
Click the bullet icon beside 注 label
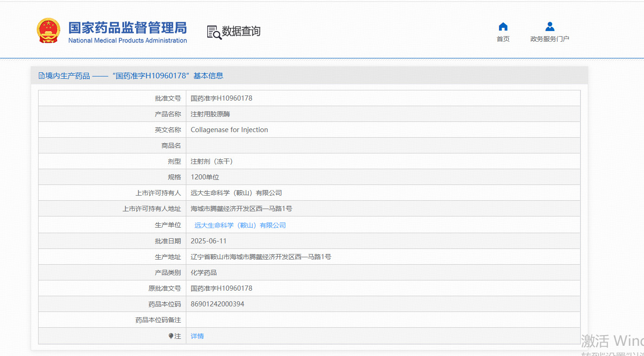tap(171, 336)
